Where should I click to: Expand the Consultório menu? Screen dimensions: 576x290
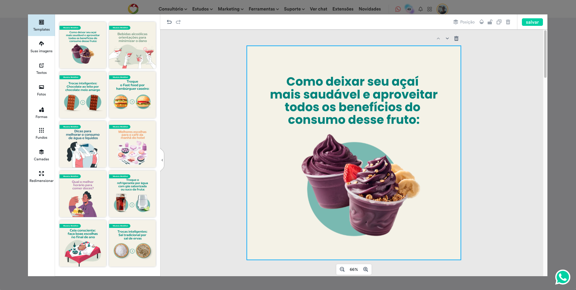pyautogui.click(x=173, y=9)
